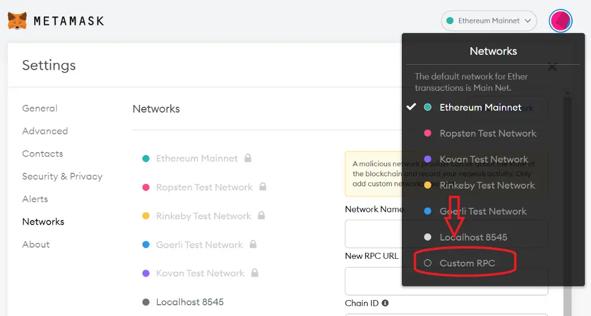The image size is (591, 316).
Task: Open the About settings tab
Action: point(36,244)
